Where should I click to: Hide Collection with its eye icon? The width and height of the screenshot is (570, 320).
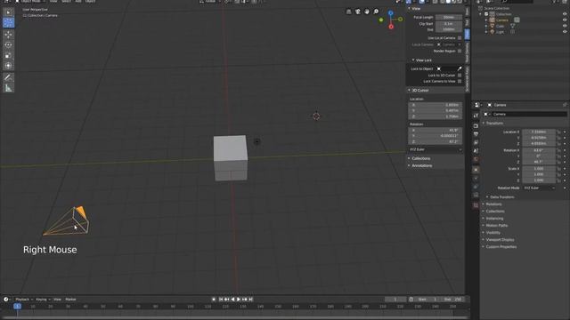pyautogui.click(x=565, y=14)
